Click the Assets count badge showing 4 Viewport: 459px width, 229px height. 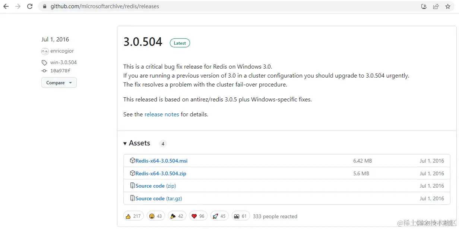click(x=163, y=144)
